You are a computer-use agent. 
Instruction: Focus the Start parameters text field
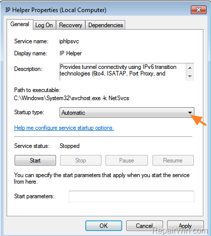tap(131, 196)
